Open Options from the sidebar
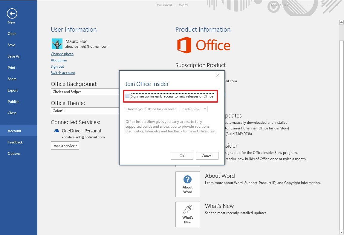 (14, 153)
